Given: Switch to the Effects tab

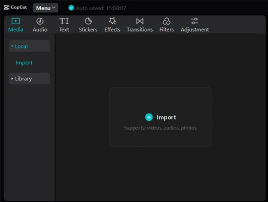Looking at the screenshot, I should 112,25.
